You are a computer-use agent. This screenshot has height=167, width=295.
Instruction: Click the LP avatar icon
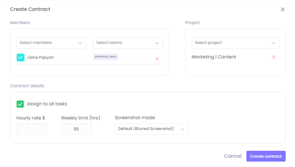pyautogui.click(x=21, y=58)
